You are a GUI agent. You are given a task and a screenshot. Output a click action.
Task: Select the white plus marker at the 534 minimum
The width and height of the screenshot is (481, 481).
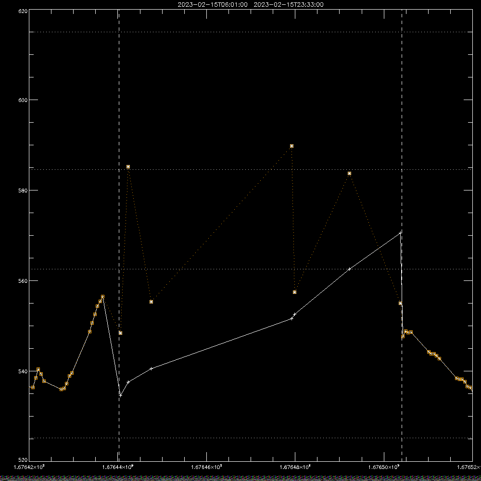pos(121,395)
